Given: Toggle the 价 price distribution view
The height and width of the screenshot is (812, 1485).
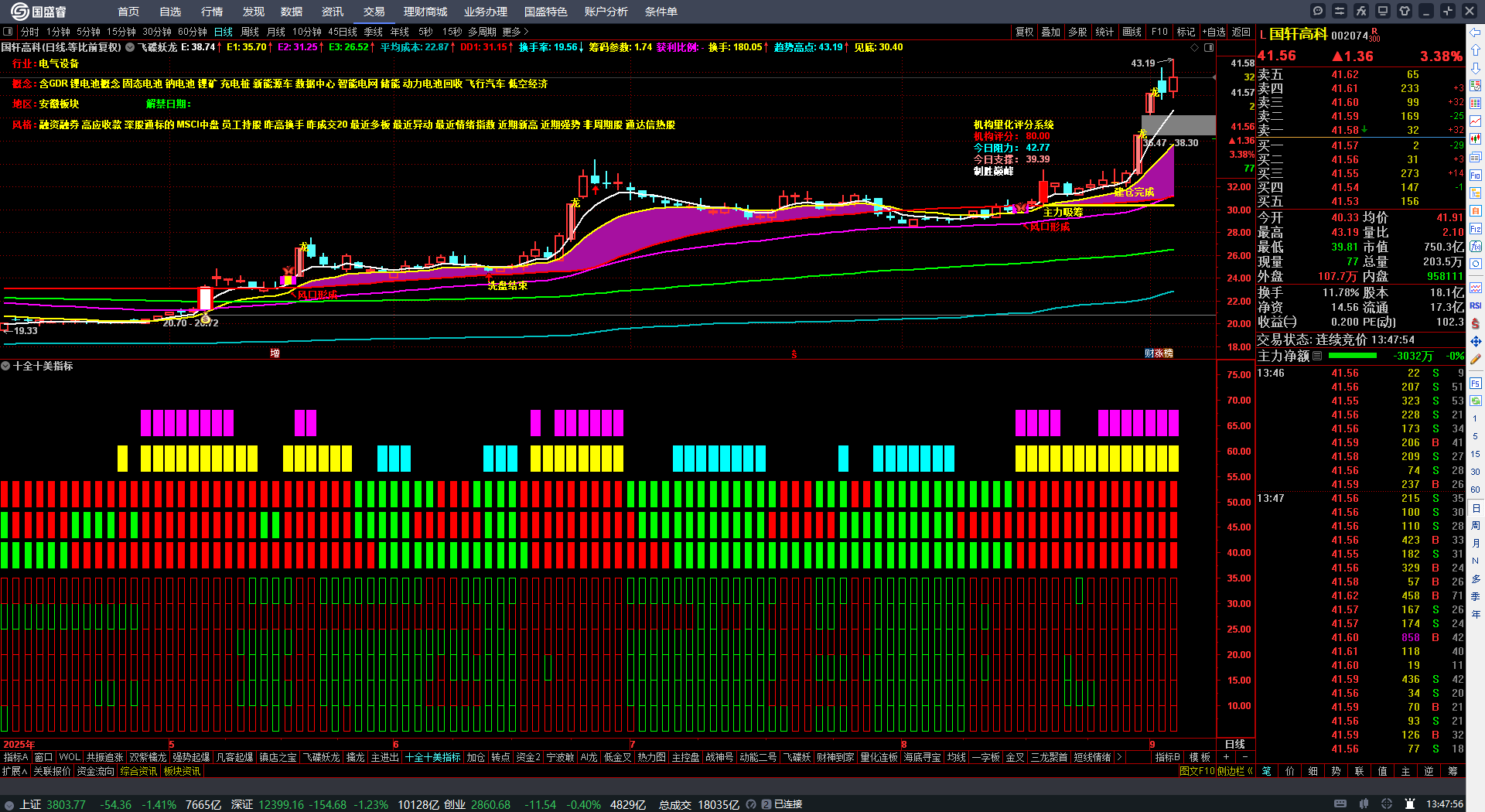Looking at the screenshot, I should point(1289,771).
